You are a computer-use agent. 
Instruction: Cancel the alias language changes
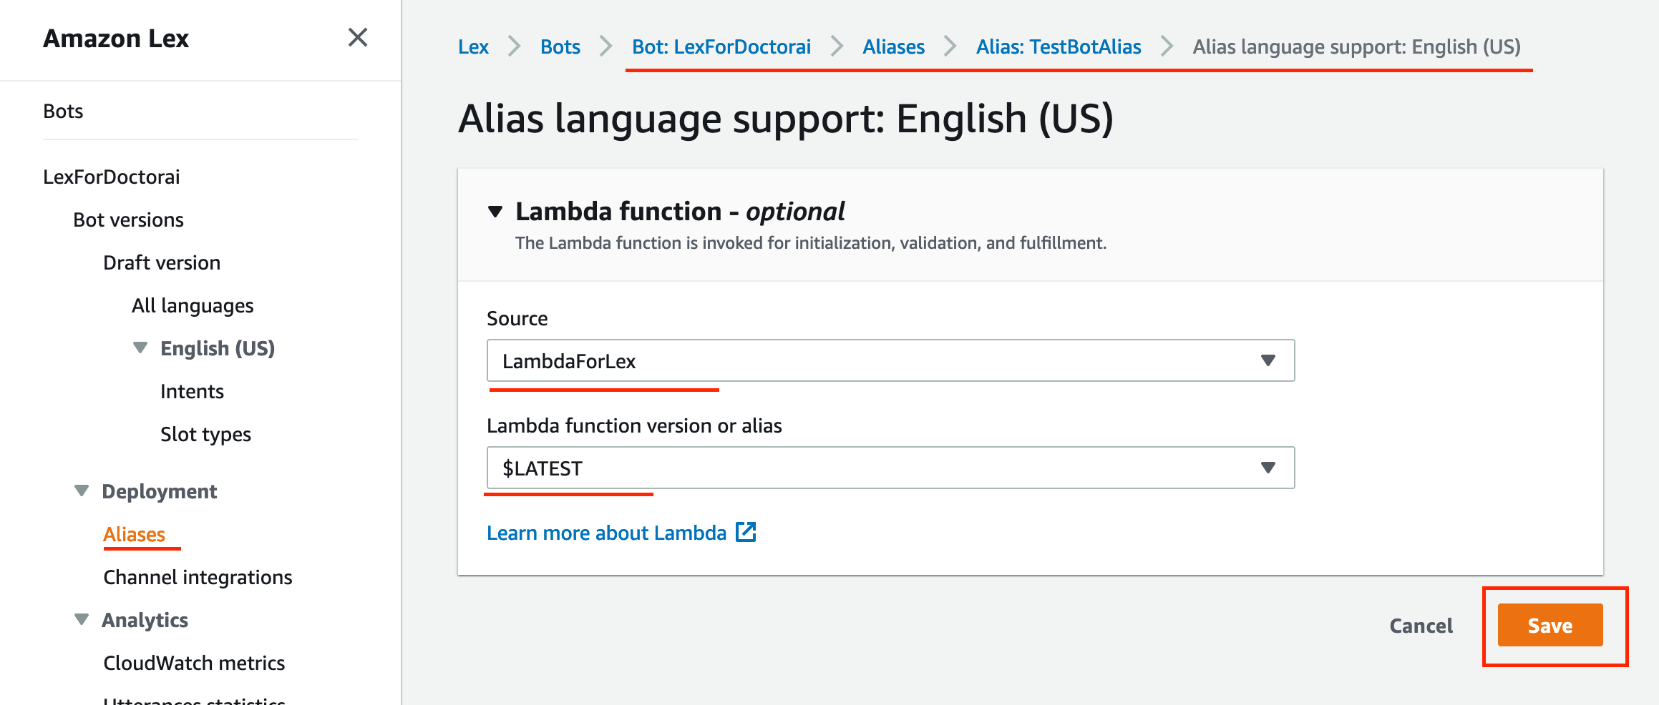tap(1421, 626)
